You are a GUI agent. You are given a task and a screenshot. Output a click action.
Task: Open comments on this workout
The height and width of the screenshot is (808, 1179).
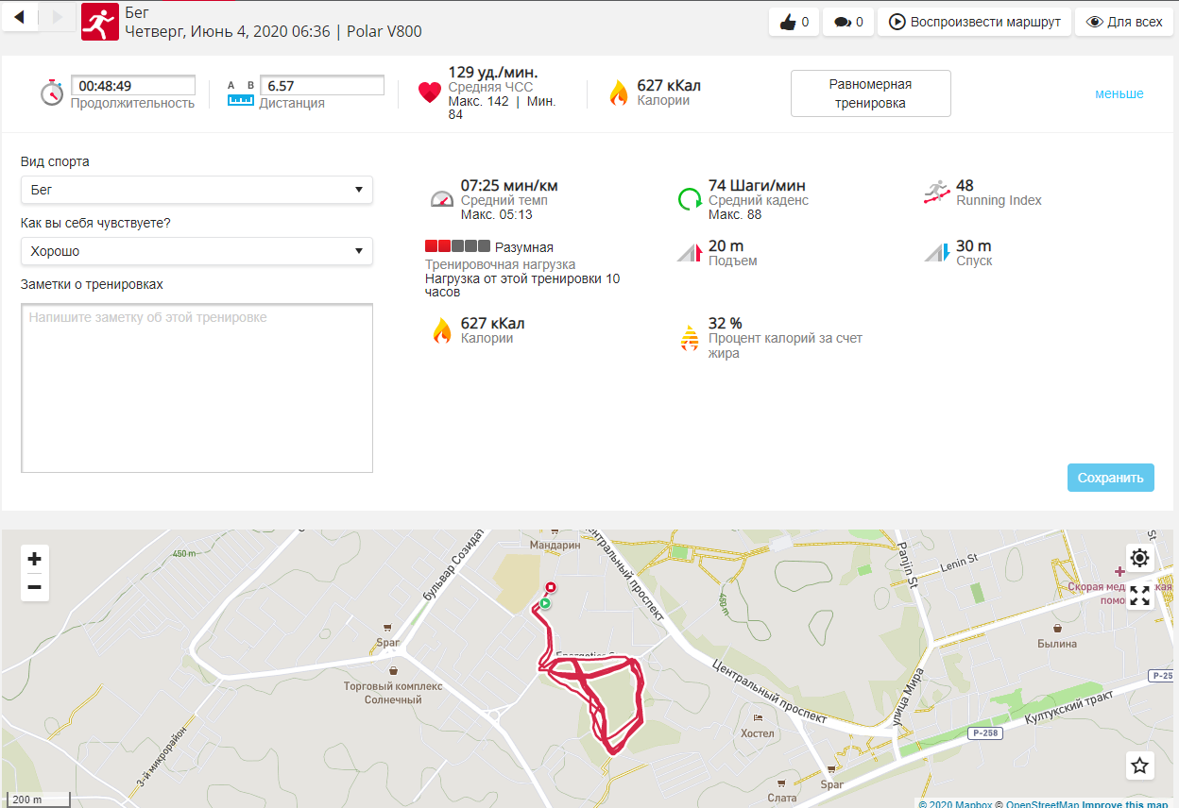[x=848, y=22]
